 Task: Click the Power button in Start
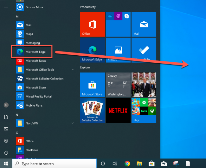click(x=6, y=153)
